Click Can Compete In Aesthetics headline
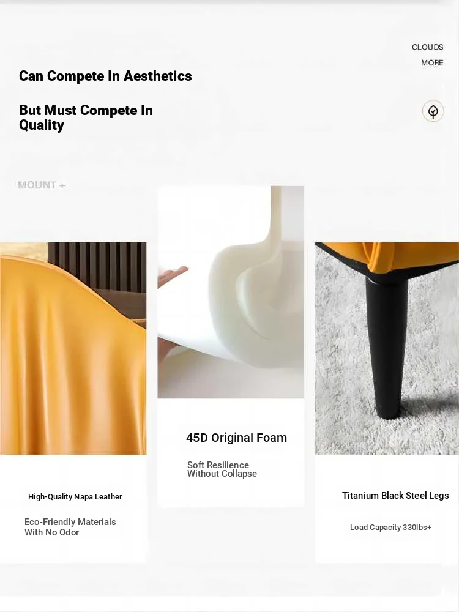459x612 pixels. 105,76
